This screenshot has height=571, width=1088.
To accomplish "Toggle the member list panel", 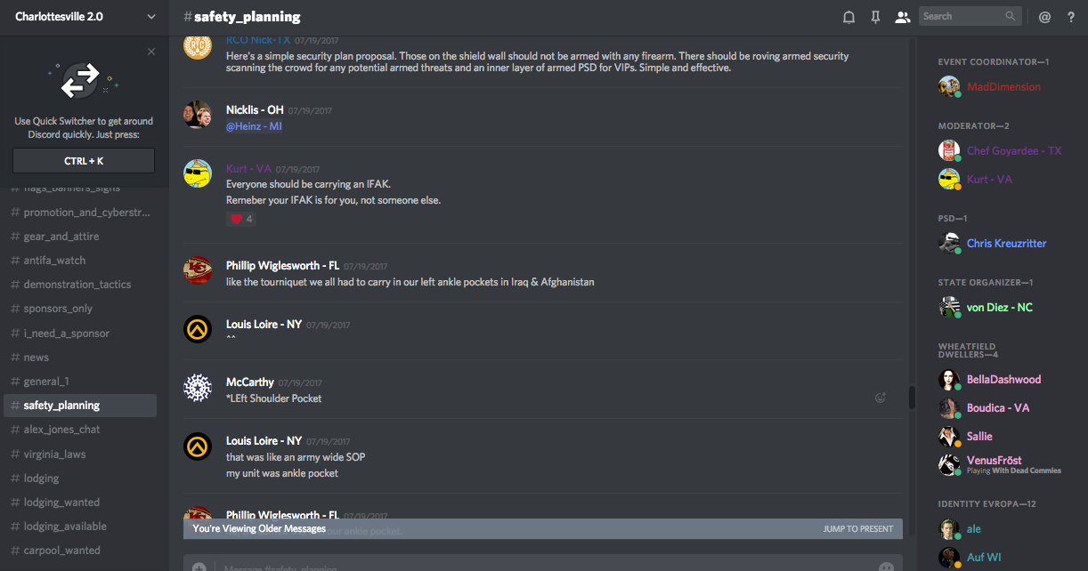I will [902, 17].
